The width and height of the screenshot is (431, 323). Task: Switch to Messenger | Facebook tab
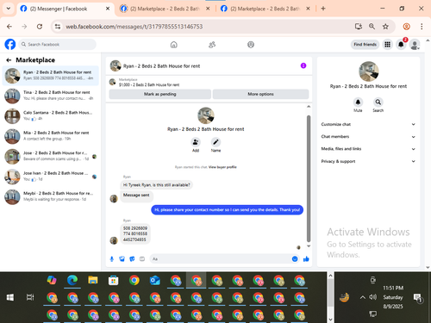pyautogui.click(x=65, y=9)
